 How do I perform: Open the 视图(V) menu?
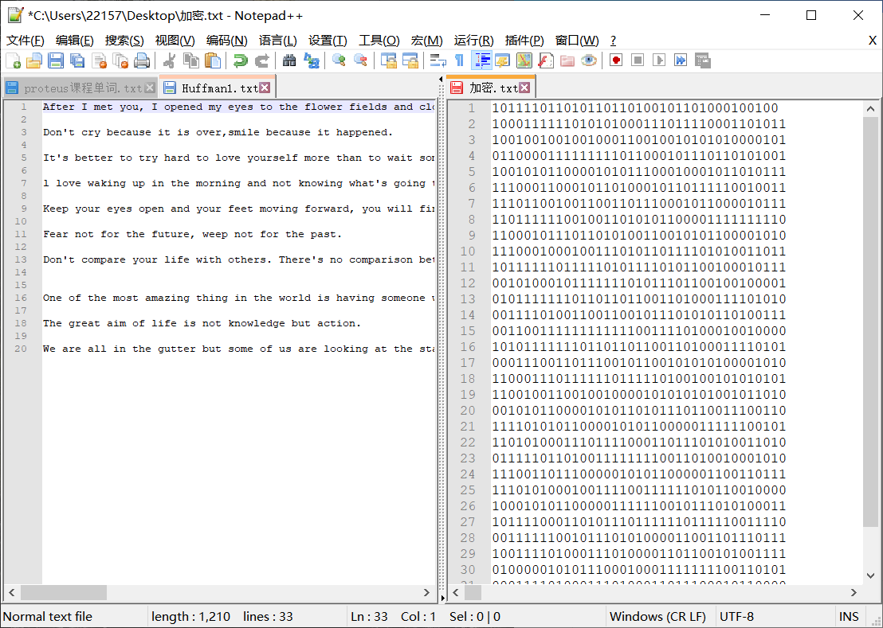[x=175, y=41]
